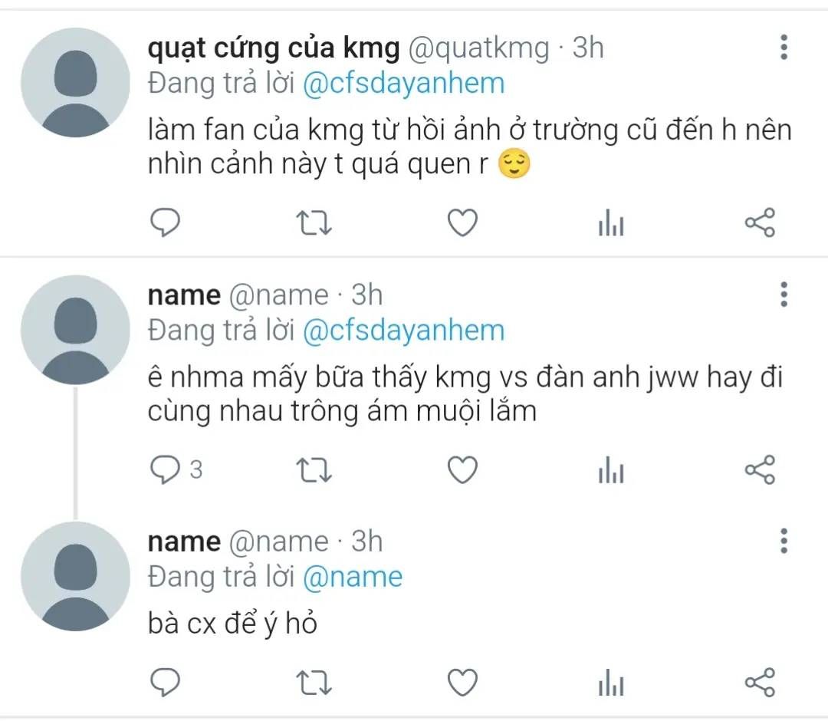
Task: Share the tweet mentioning đàn anh jww
Action: click(x=760, y=469)
